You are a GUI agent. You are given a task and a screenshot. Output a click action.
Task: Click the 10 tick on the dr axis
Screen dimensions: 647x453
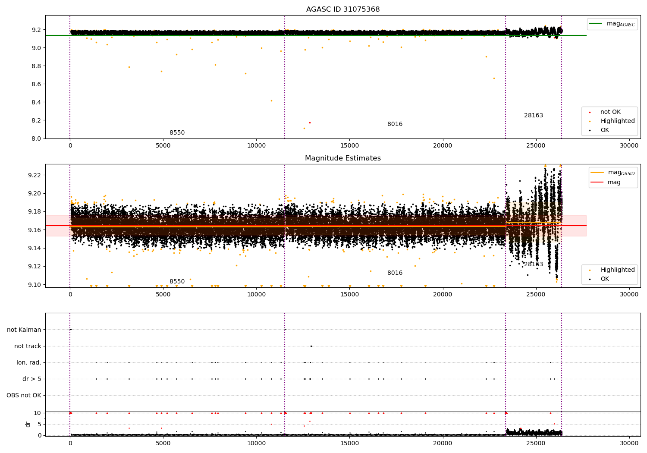(38, 413)
